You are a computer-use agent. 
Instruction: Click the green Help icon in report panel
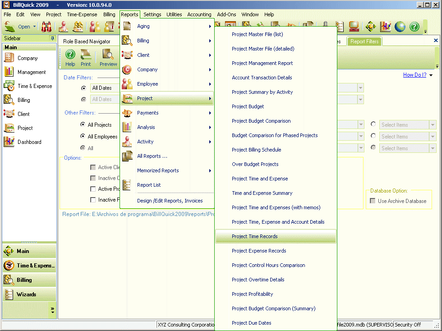tap(70, 54)
